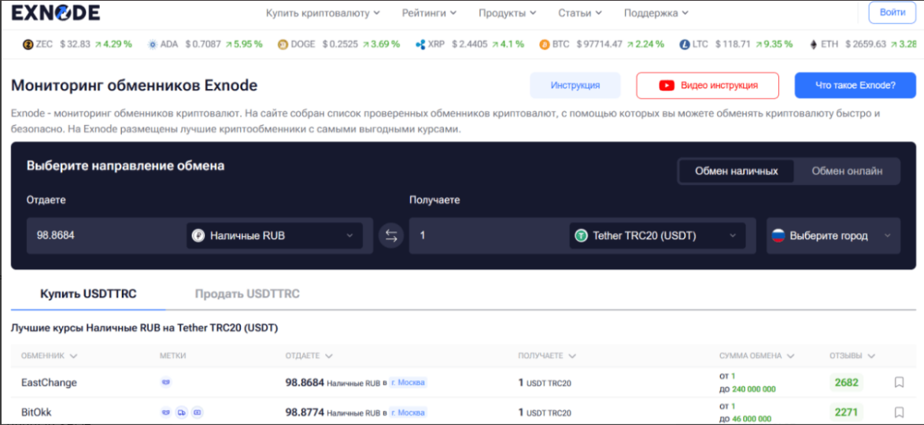Click г. Москва tag in EastChange row

point(408,383)
